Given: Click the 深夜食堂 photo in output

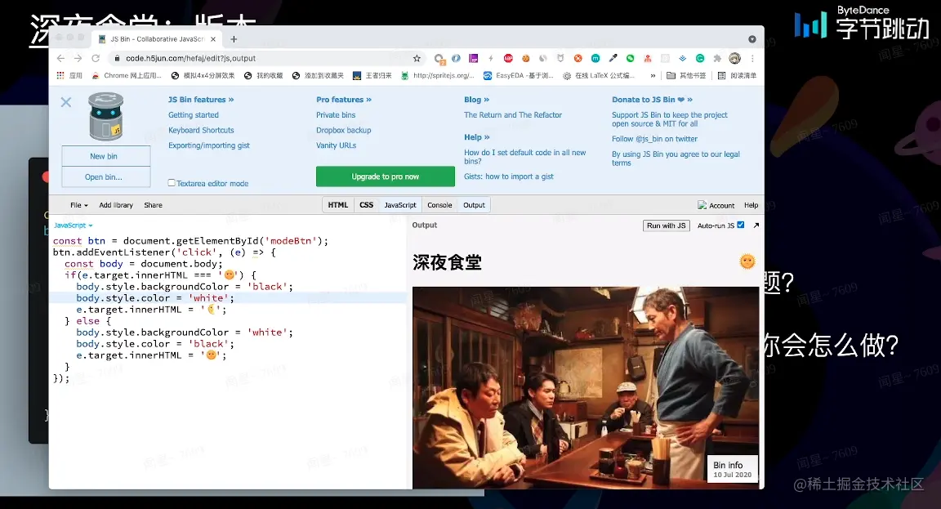Looking at the screenshot, I should pyautogui.click(x=586, y=388).
